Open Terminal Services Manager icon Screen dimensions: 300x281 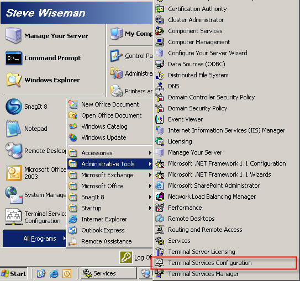click(x=160, y=274)
